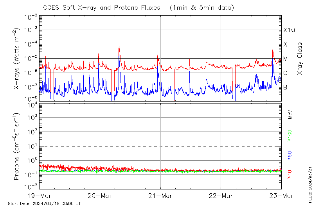Click the '21-Mar' date label on the time axis
This screenshot has height=207, width=313.
coord(160,196)
